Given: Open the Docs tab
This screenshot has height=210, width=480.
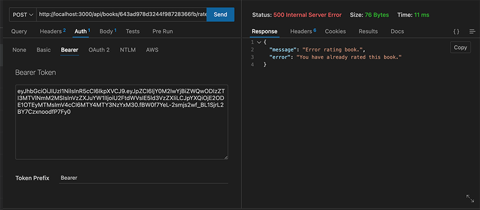Looking at the screenshot, I should click(397, 31).
